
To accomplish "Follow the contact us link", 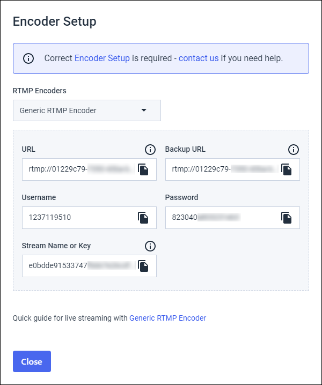I will tap(199, 58).
